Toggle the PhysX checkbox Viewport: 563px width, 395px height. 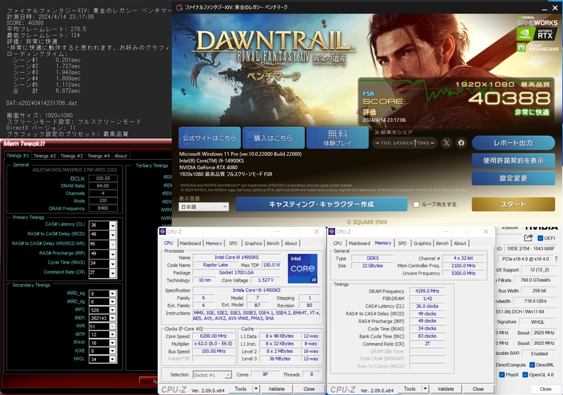(503, 375)
